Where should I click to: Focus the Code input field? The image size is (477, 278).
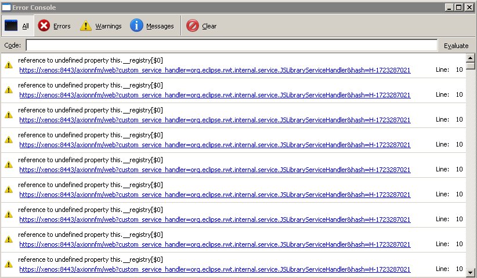click(232, 45)
